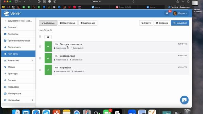Switch to the Студия RUTUBE tab

pos(123,7)
